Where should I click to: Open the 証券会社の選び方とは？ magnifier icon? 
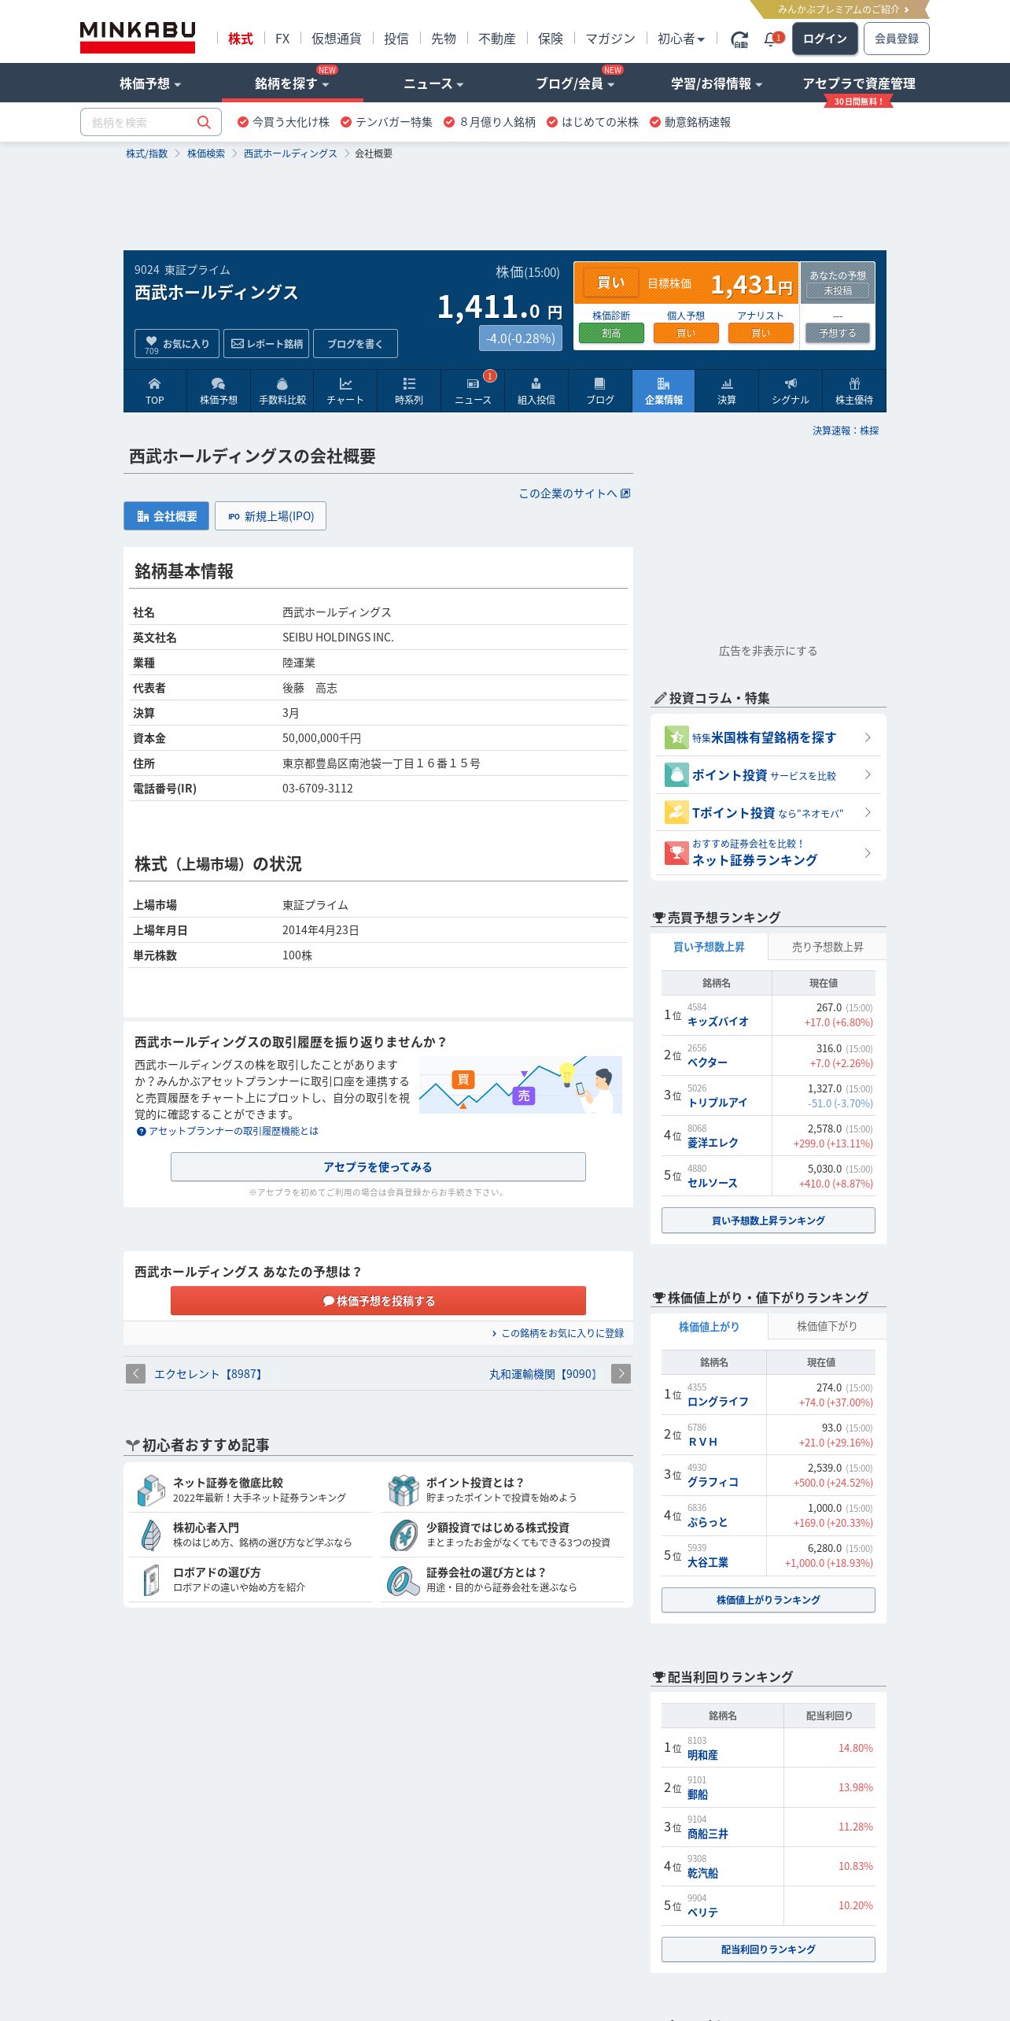404,1579
